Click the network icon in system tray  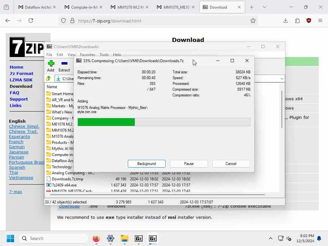pos(281,238)
